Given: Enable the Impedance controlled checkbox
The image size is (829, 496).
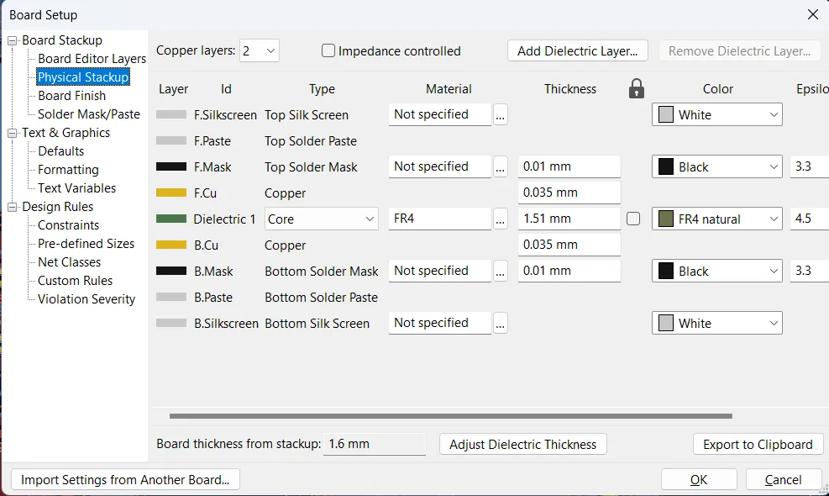Looking at the screenshot, I should point(328,50).
